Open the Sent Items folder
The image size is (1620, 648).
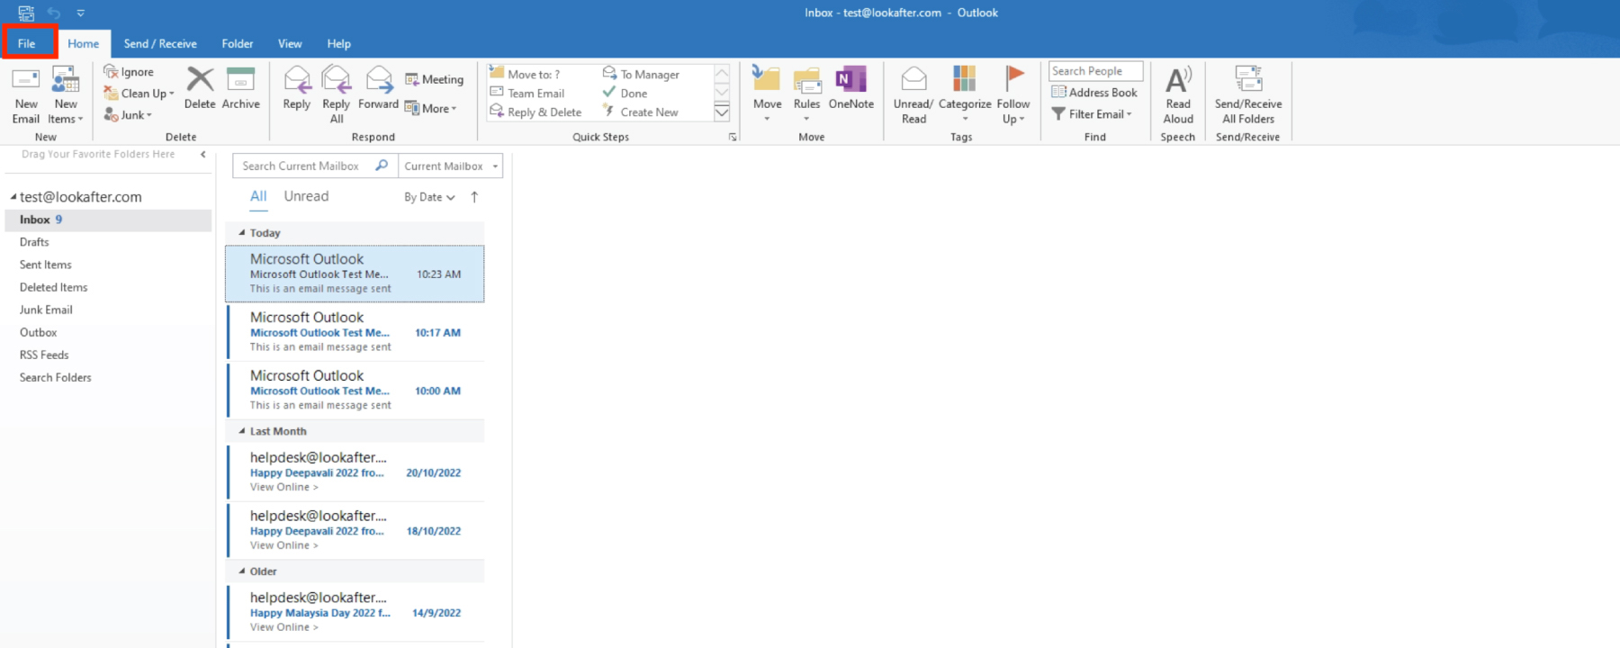pyautogui.click(x=46, y=265)
